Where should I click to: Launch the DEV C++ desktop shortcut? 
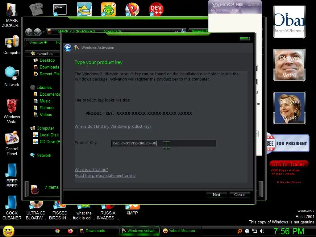coord(156,9)
